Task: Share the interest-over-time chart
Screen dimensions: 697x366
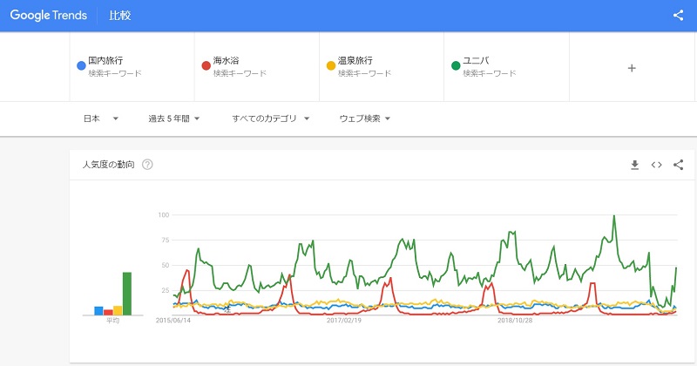Action: [679, 165]
